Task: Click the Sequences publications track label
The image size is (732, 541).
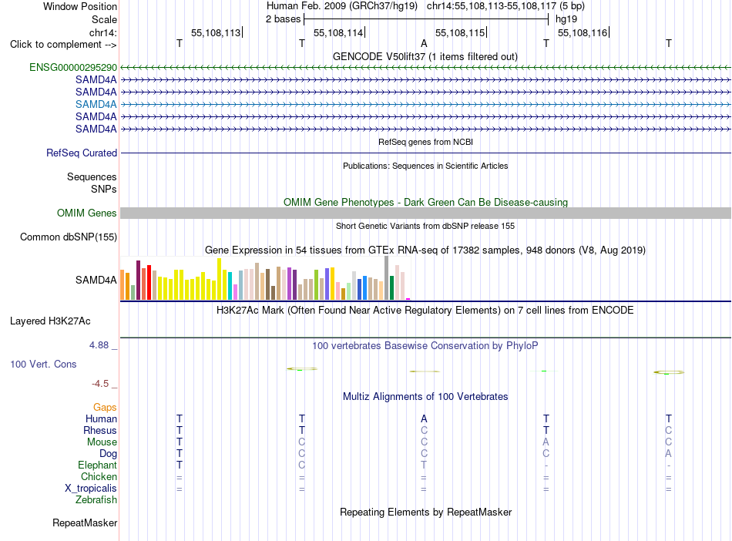Action: click(x=92, y=177)
